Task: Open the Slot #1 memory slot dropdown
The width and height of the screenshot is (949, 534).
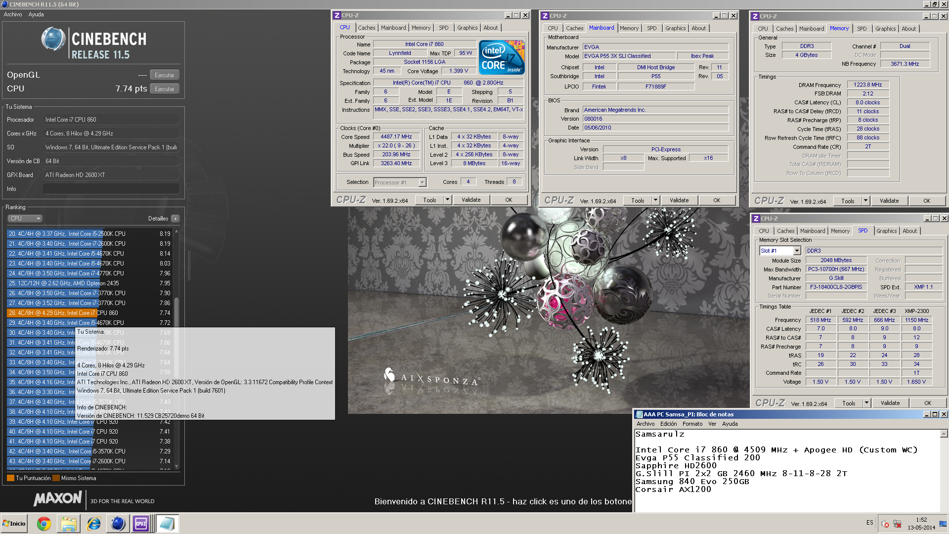Action: coord(780,251)
